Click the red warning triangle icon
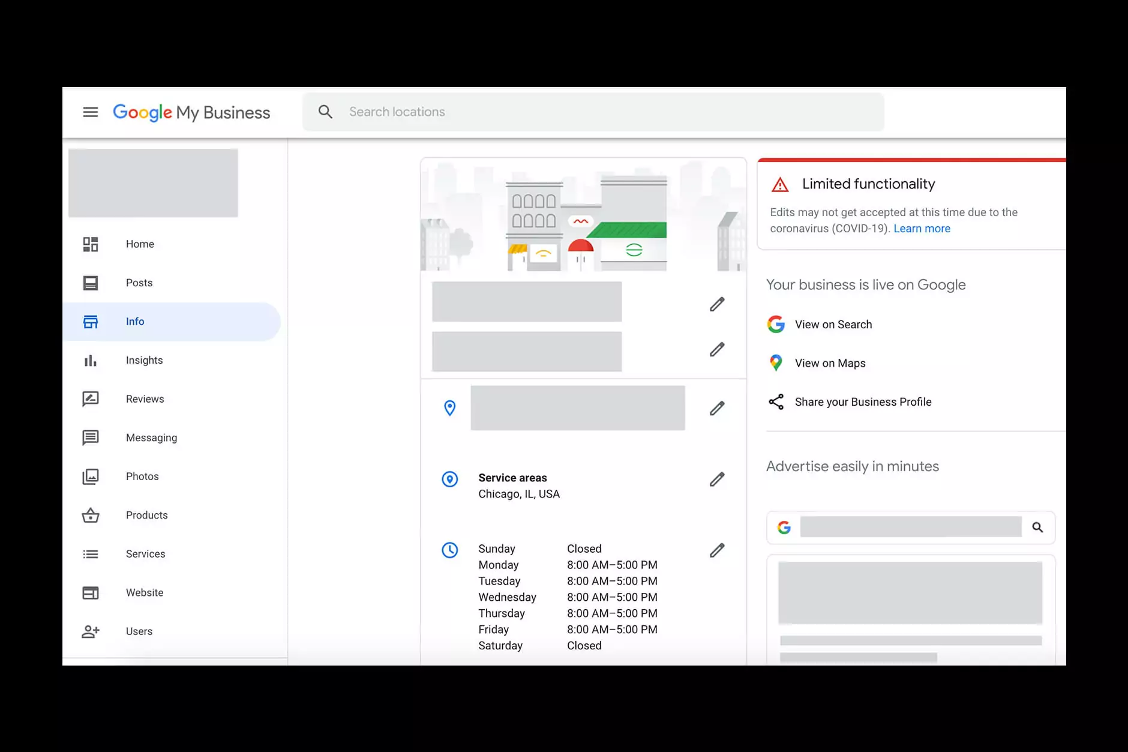This screenshot has height=752, width=1128. [x=780, y=184]
